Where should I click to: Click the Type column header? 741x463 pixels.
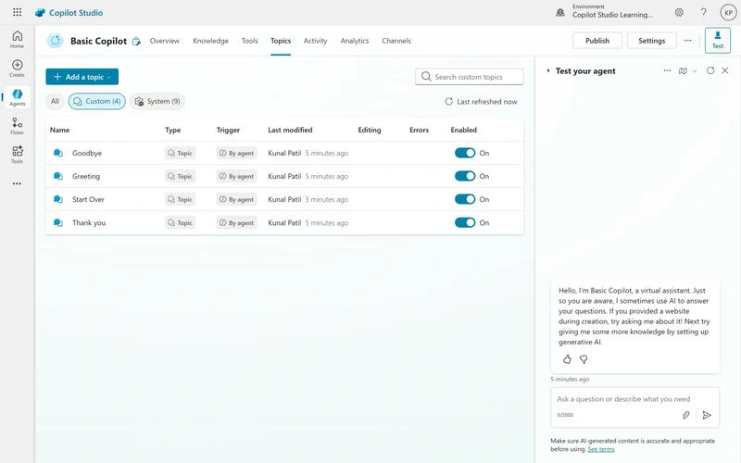pos(173,130)
